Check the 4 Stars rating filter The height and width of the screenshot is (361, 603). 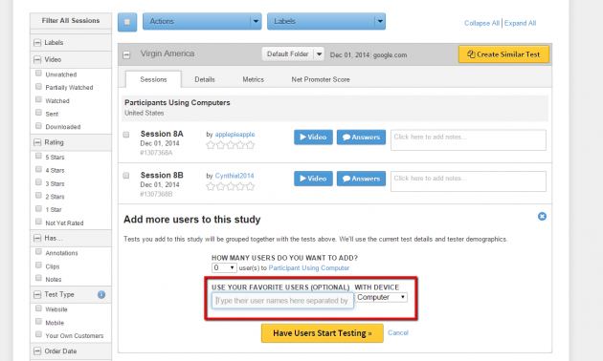click(x=38, y=169)
